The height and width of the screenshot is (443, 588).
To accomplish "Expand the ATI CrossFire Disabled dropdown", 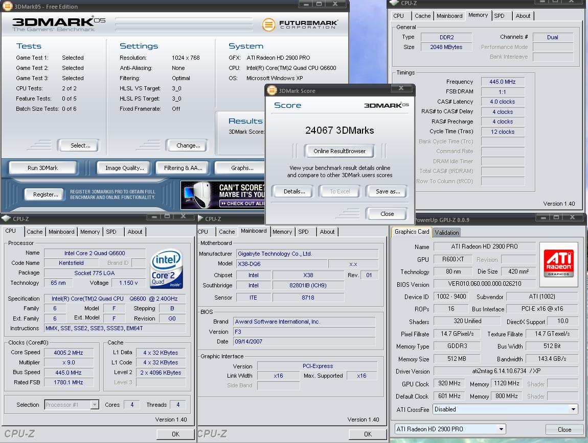I will [x=573, y=409].
